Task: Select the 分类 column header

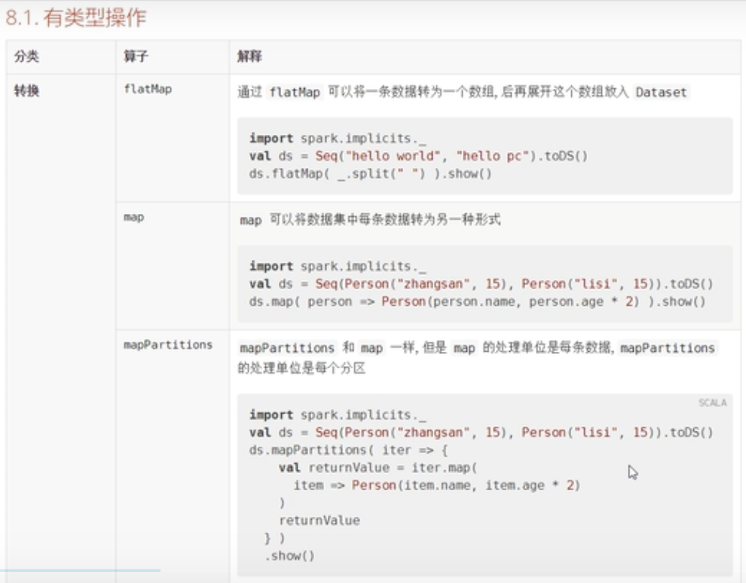Action: pyautogui.click(x=26, y=57)
